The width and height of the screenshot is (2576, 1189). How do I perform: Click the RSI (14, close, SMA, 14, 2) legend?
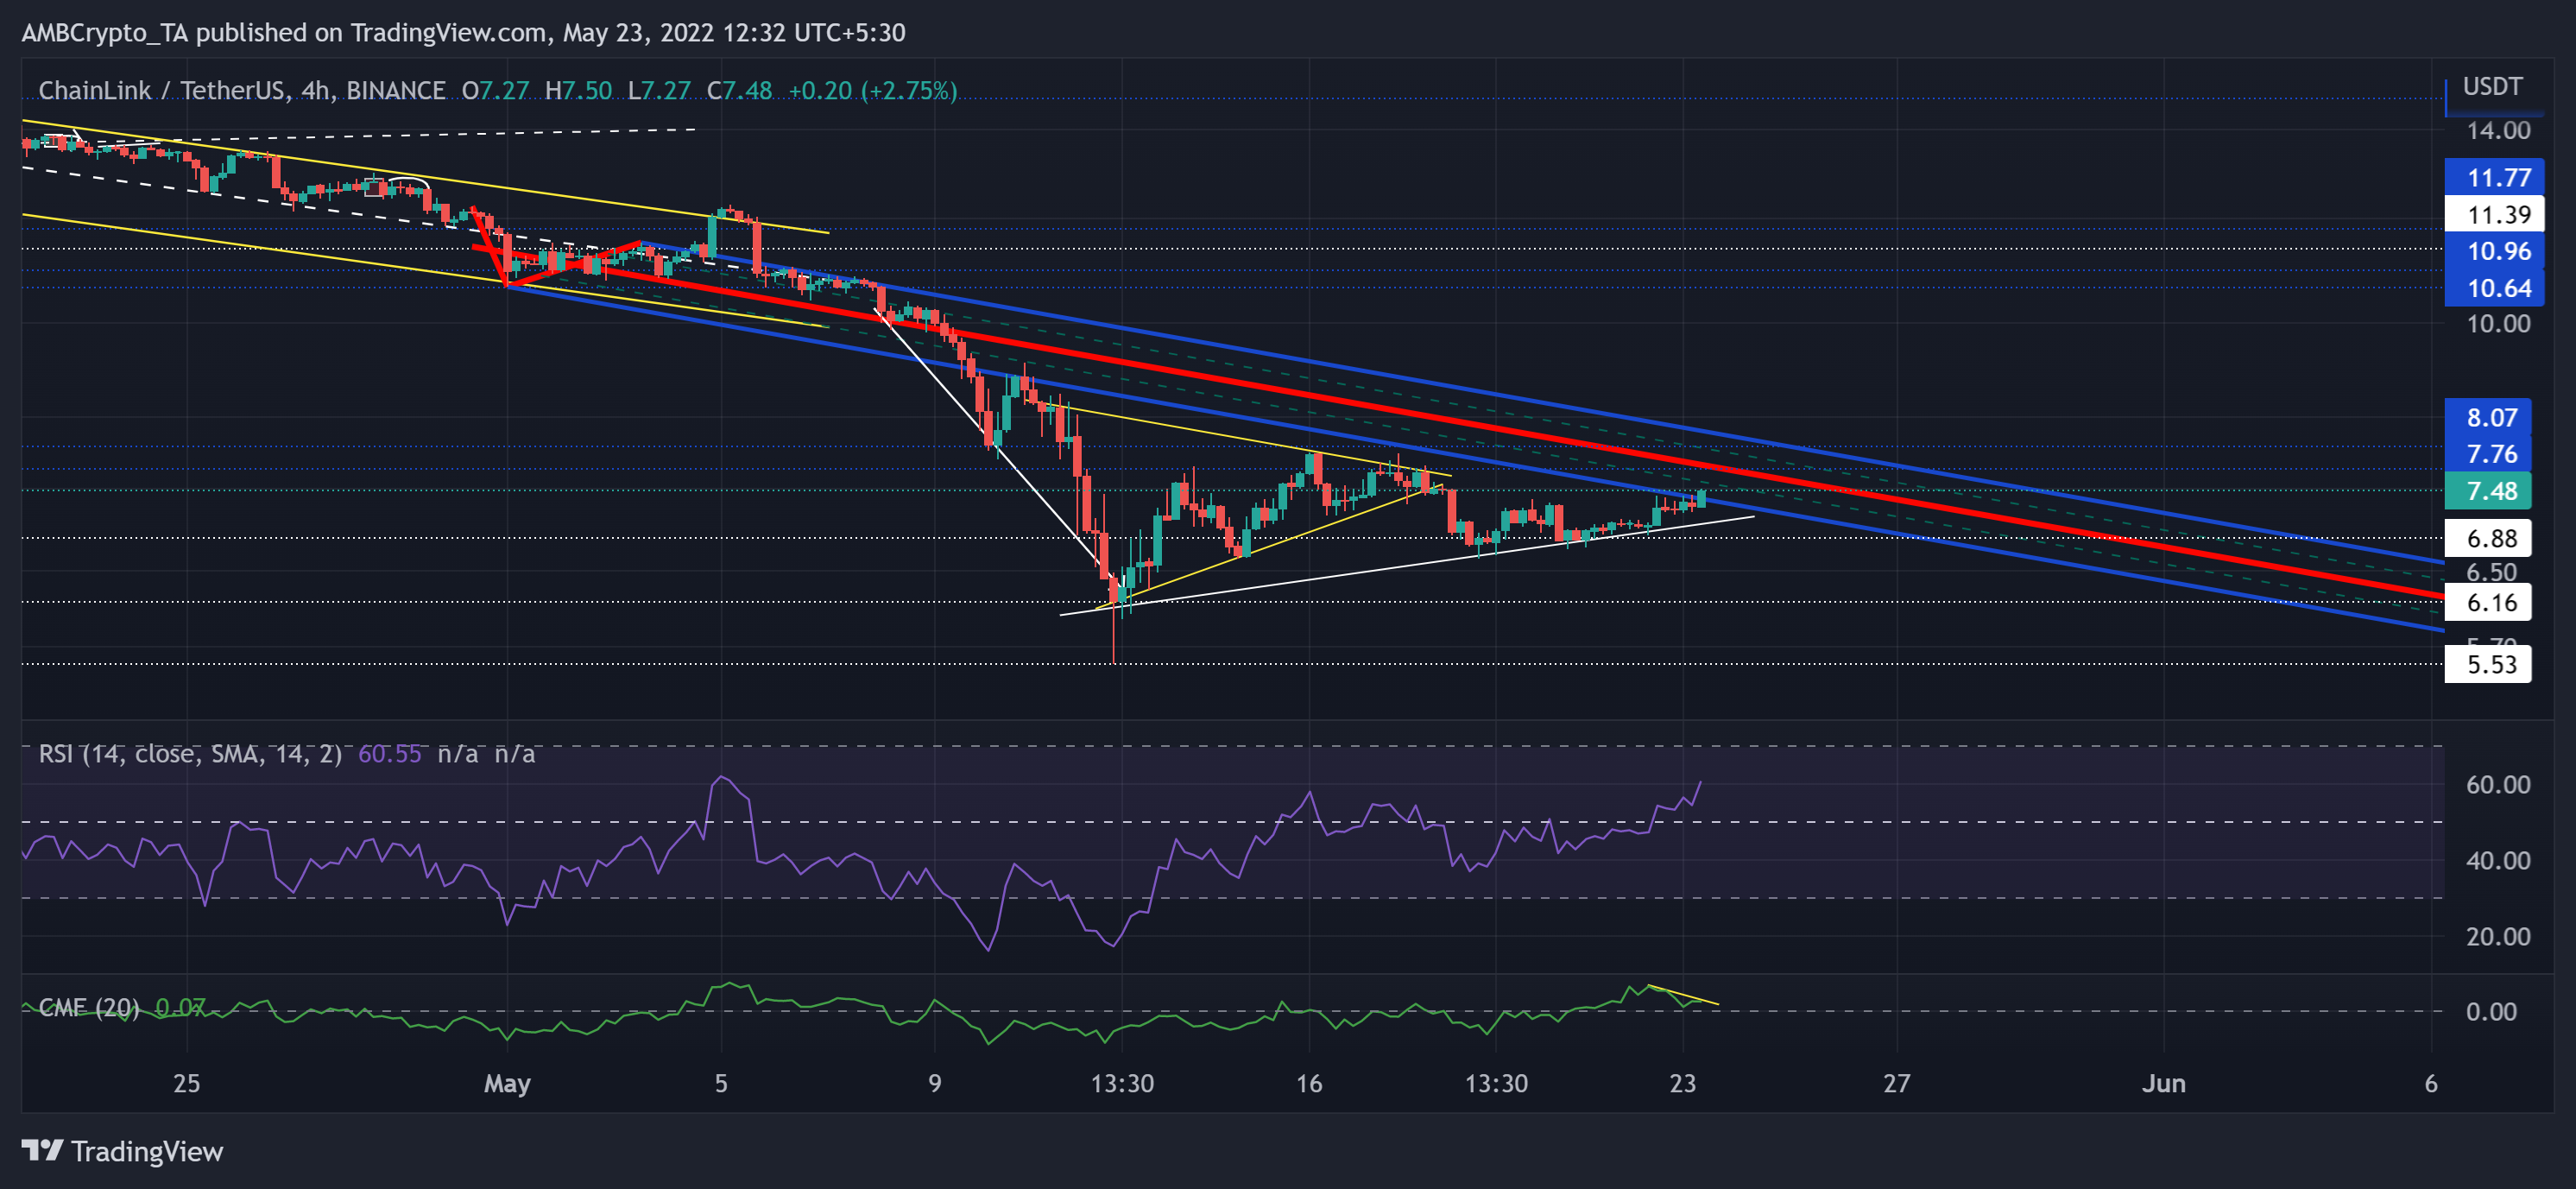click(x=190, y=754)
